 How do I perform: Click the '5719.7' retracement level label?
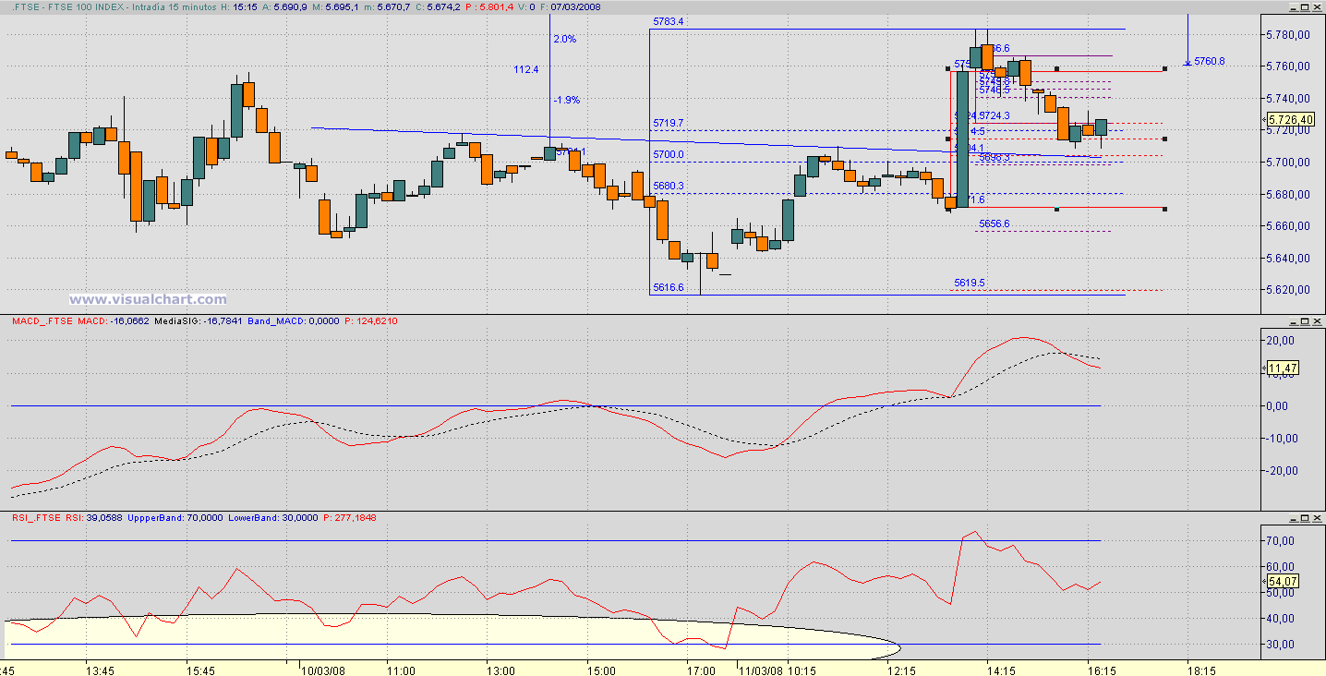click(668, 123)
